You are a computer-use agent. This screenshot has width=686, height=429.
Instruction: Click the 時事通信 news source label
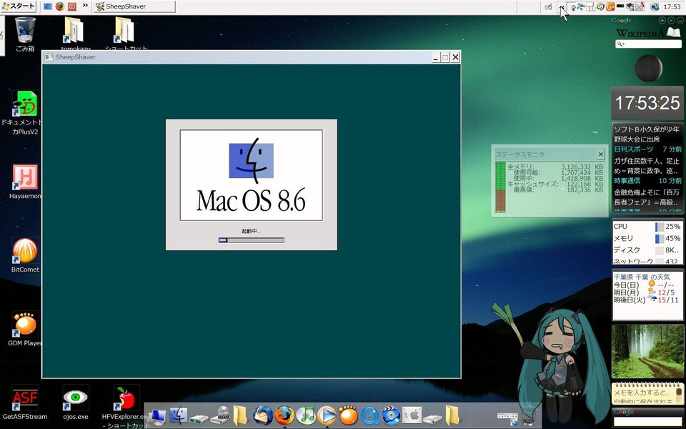click(627, 180)
